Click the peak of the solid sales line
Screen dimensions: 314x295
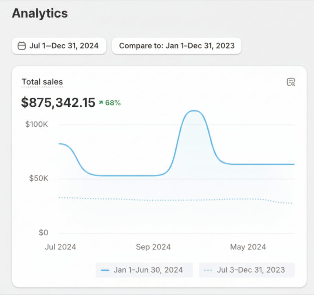point(193,111)
